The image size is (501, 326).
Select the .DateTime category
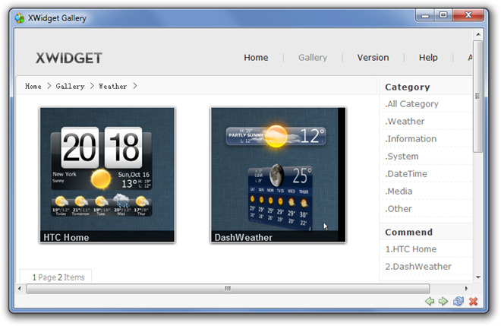coord(407,174)
